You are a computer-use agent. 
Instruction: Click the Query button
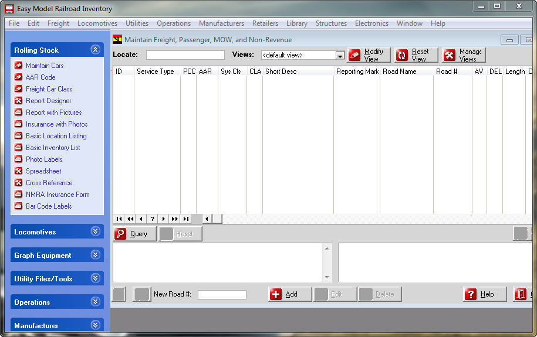pyautogui.click(x=134, y=234)
